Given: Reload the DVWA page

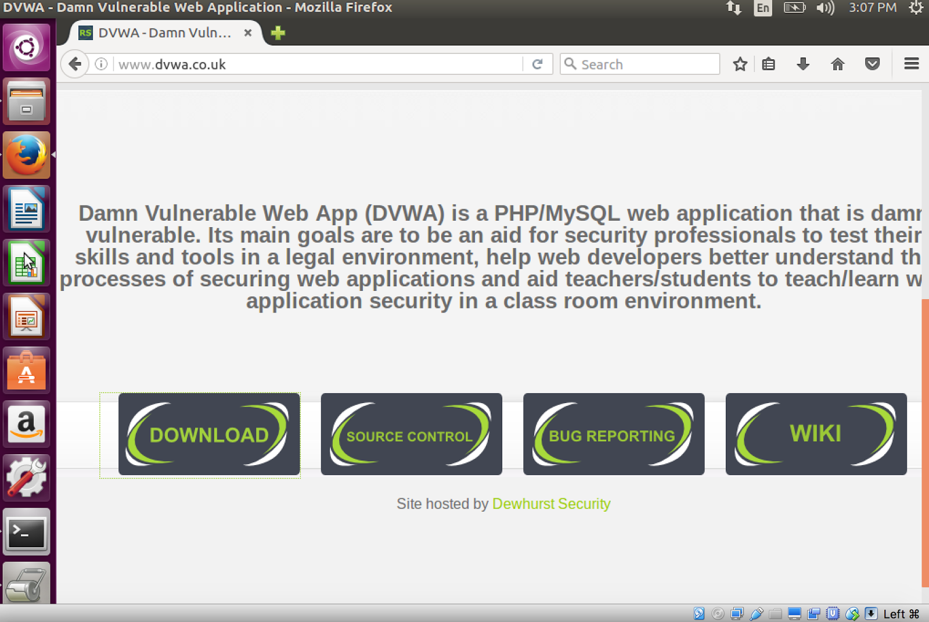Looking at the screenshot, I should click(538, 64).
